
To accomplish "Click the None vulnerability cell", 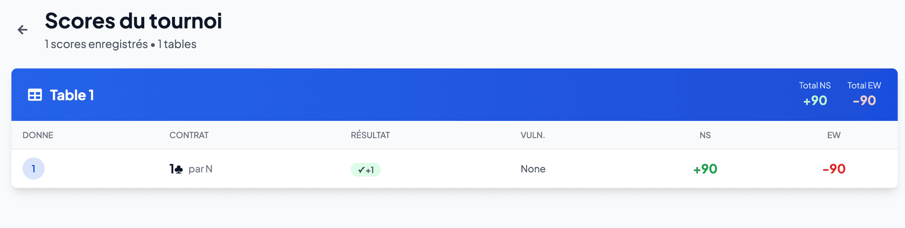I will [533, 169].
